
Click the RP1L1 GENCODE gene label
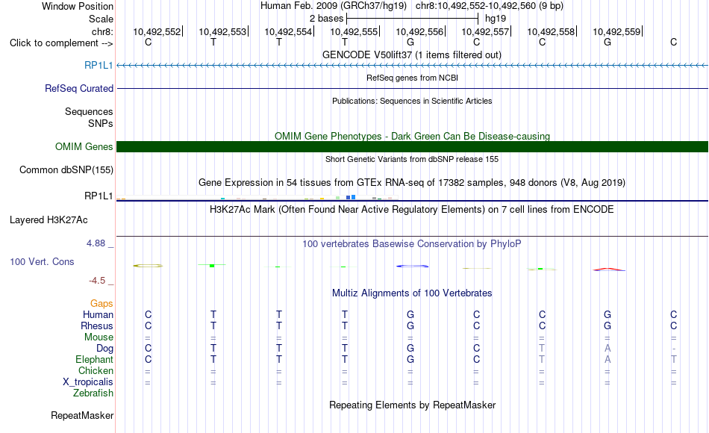99,65
